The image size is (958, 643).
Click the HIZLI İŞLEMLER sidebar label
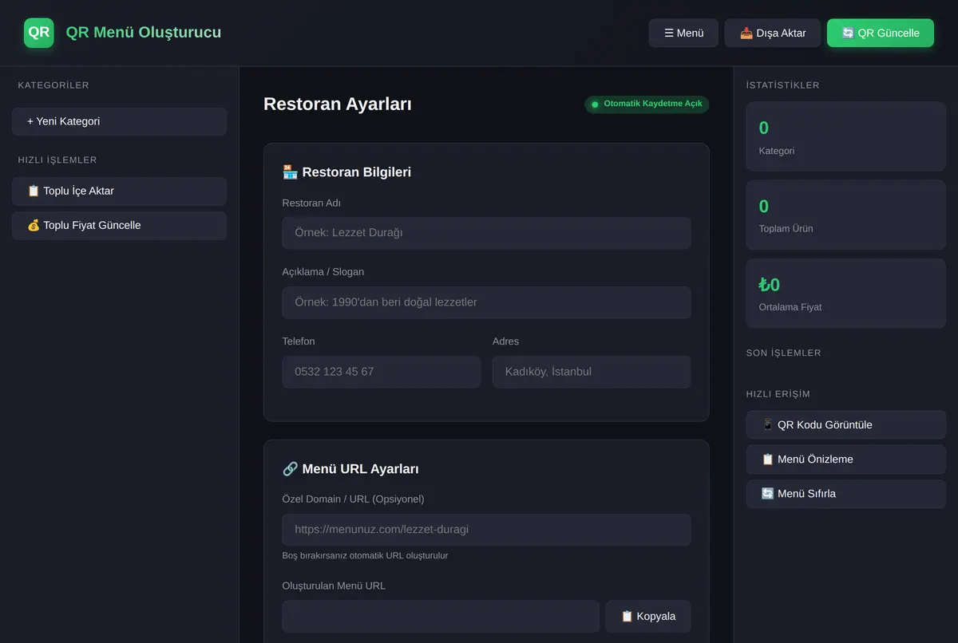pos(57,160)
